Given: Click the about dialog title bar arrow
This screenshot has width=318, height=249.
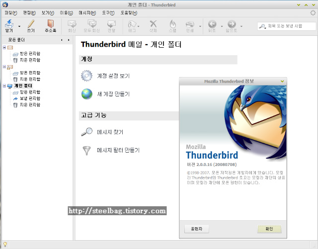Looking at the screenshot, I should click(282, 82).
